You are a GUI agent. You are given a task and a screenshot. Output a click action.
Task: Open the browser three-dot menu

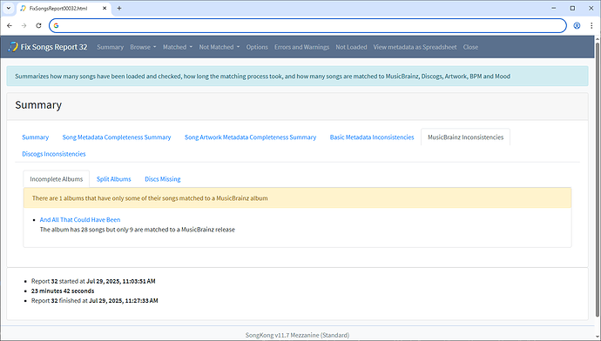[x=591, y=25]
